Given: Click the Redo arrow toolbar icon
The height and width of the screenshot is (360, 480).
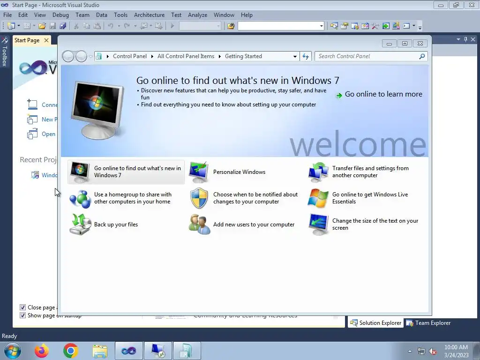Looking at the screenshot, I should point(127,26).
